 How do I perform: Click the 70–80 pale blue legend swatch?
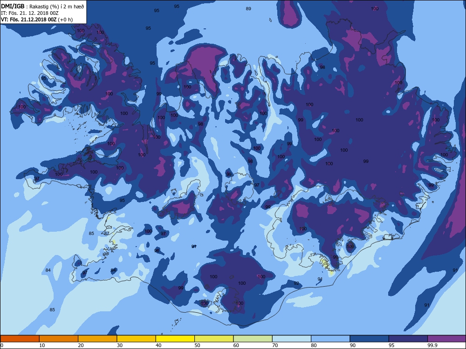(x=292, y=339)
